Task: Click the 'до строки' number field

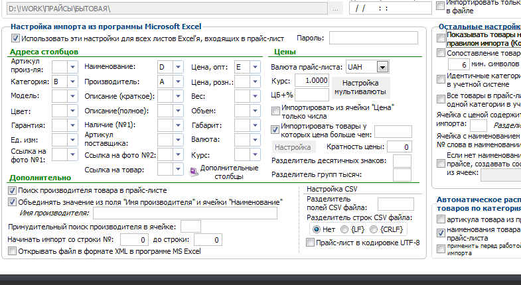Action: [208, 239]
